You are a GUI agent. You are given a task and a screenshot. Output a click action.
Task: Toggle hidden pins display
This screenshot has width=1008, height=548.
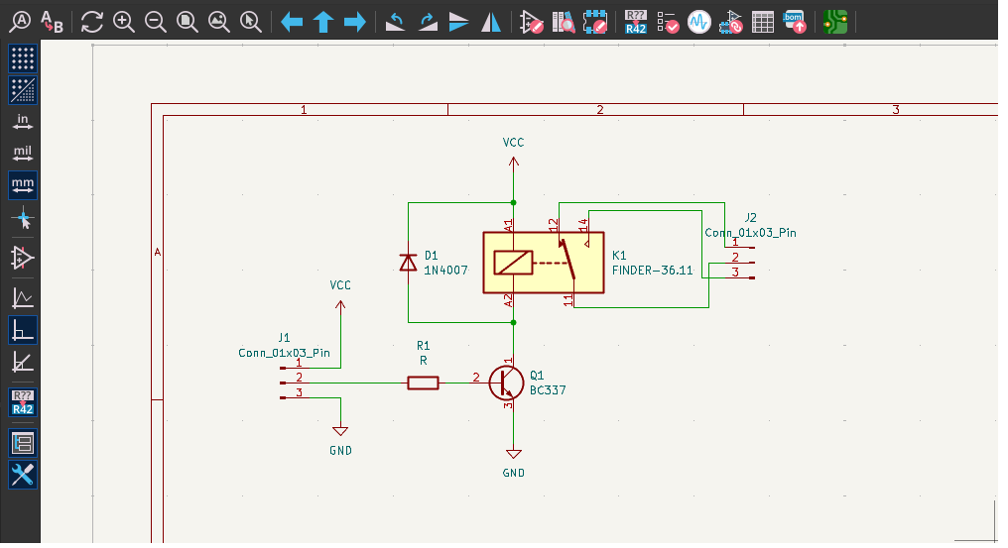(22, 258)
